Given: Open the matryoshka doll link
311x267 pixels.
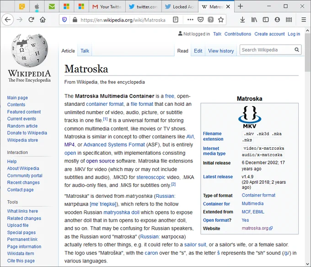Looking at the screenshot, I should click(x=121, y=213).
